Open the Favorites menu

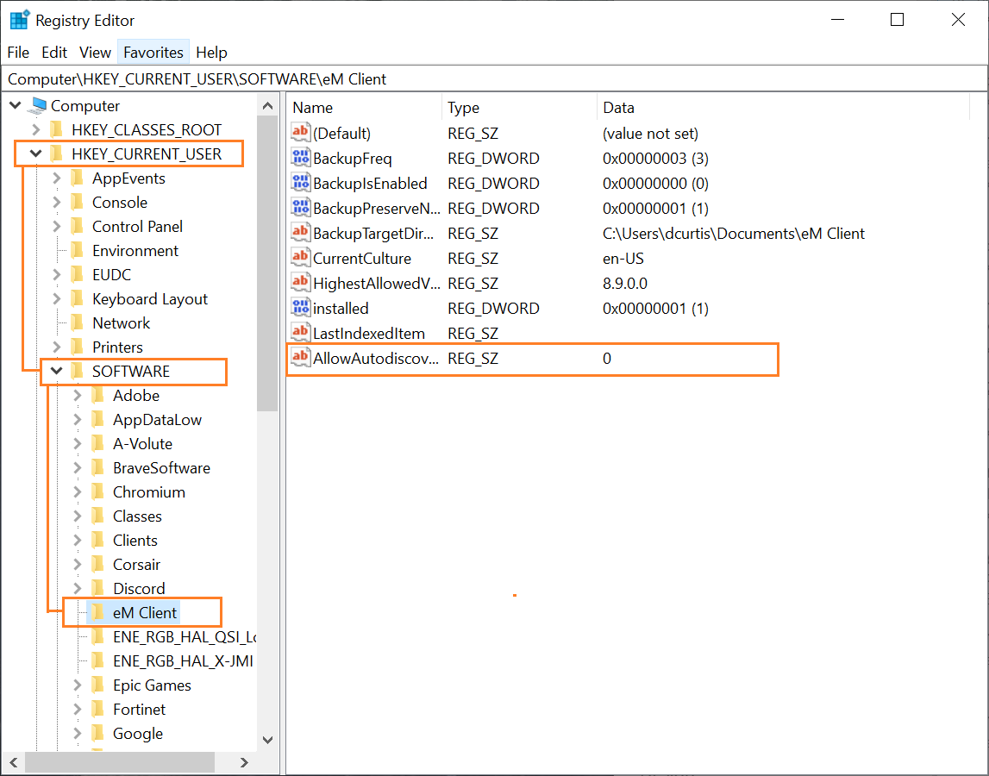tap(153, 53)
